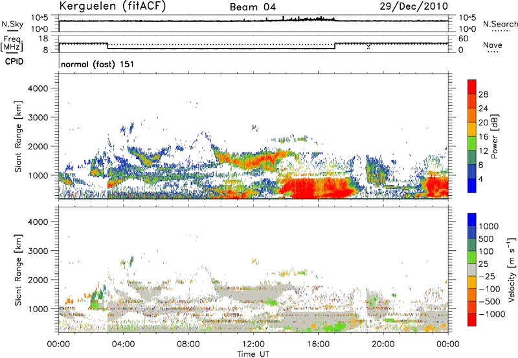Select the 3000 km tick in the velocity panel

38,251
